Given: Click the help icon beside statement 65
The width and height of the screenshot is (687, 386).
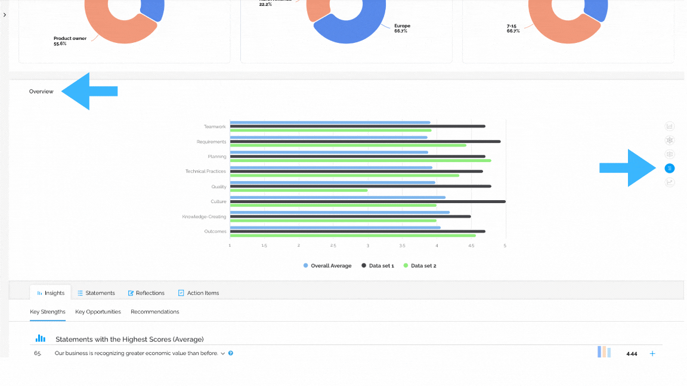Looking at the screenshot, I should click(230, 353).
